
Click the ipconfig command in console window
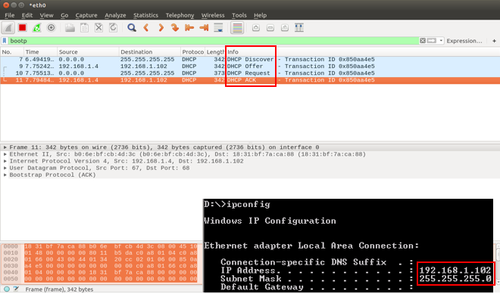pyautogui.click(x=248, y=204)
